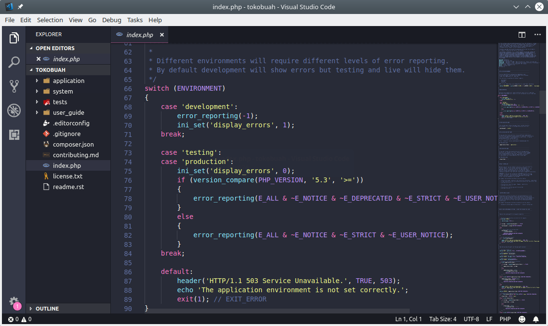Open composer.json in the file tree
The height and width of the screenshot is (326, 548).
(73, 144)
